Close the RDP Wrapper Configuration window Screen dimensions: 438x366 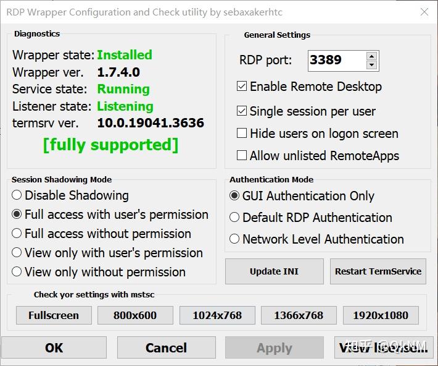click(424, 12)
